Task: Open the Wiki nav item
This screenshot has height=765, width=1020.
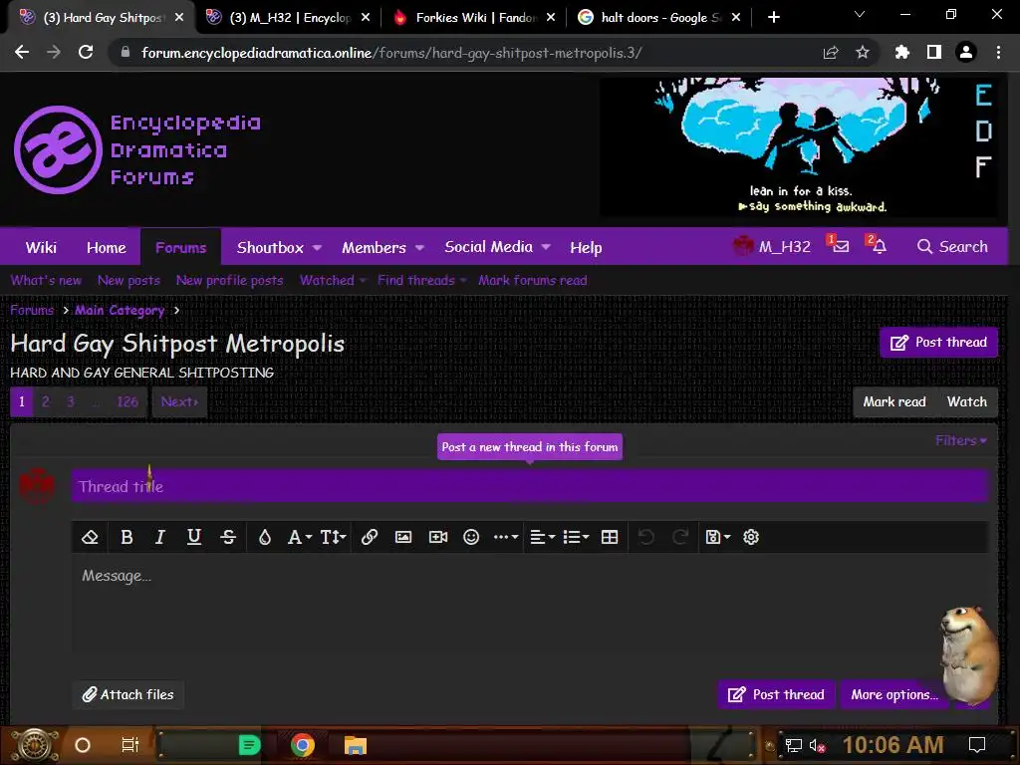Action: tap(41, 248)
